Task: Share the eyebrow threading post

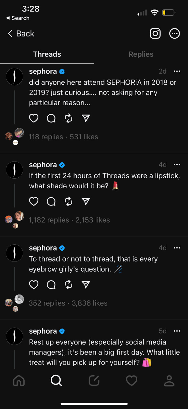Action: pyautogui.click(x=86, y=285)
